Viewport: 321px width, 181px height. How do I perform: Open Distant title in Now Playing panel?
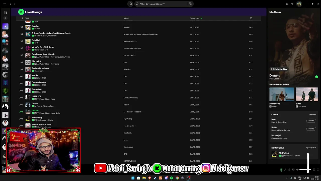274,75
